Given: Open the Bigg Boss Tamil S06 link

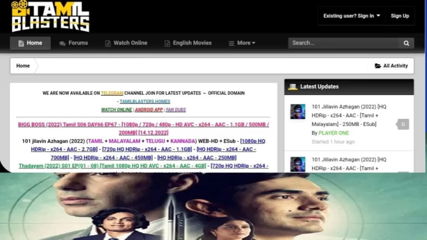Looking at the screenshot, I should coord(143,128).
